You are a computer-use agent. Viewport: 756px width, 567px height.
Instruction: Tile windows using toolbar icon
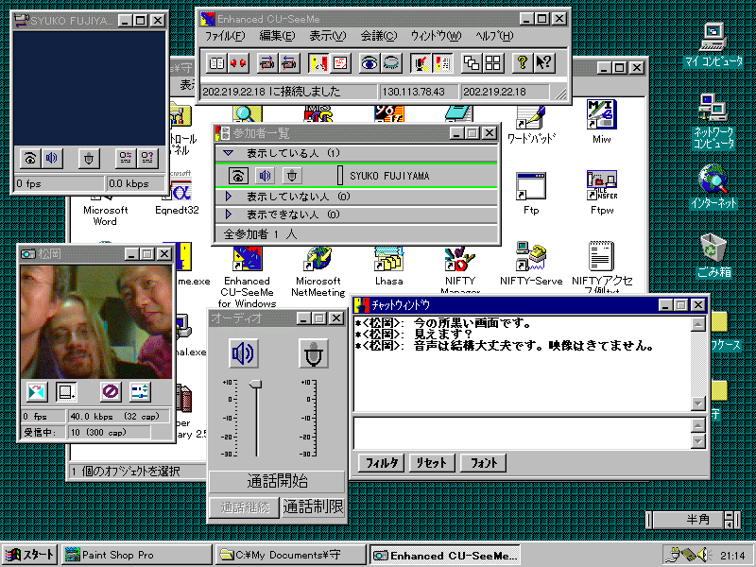pyautogui.click(x=493, y=63)
